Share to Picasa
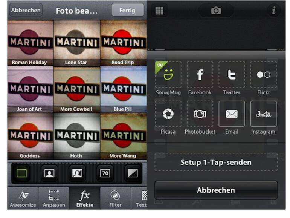The width and height of the screenshot is (290, 218). (168, 118)
